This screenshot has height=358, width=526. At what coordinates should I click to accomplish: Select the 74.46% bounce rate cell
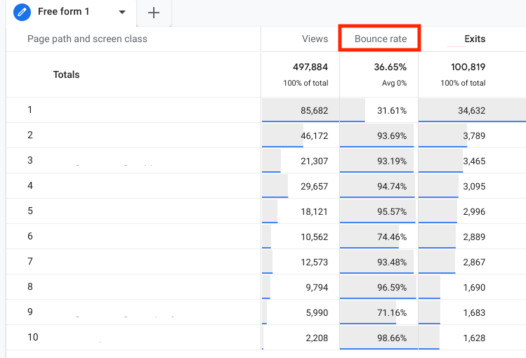click(x=379, y=237)
